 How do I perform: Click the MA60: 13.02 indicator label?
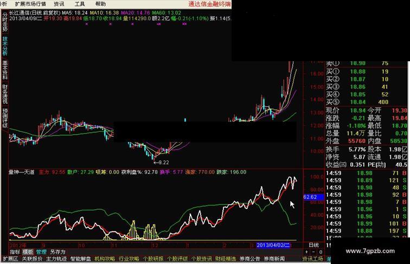coord(166,12)
